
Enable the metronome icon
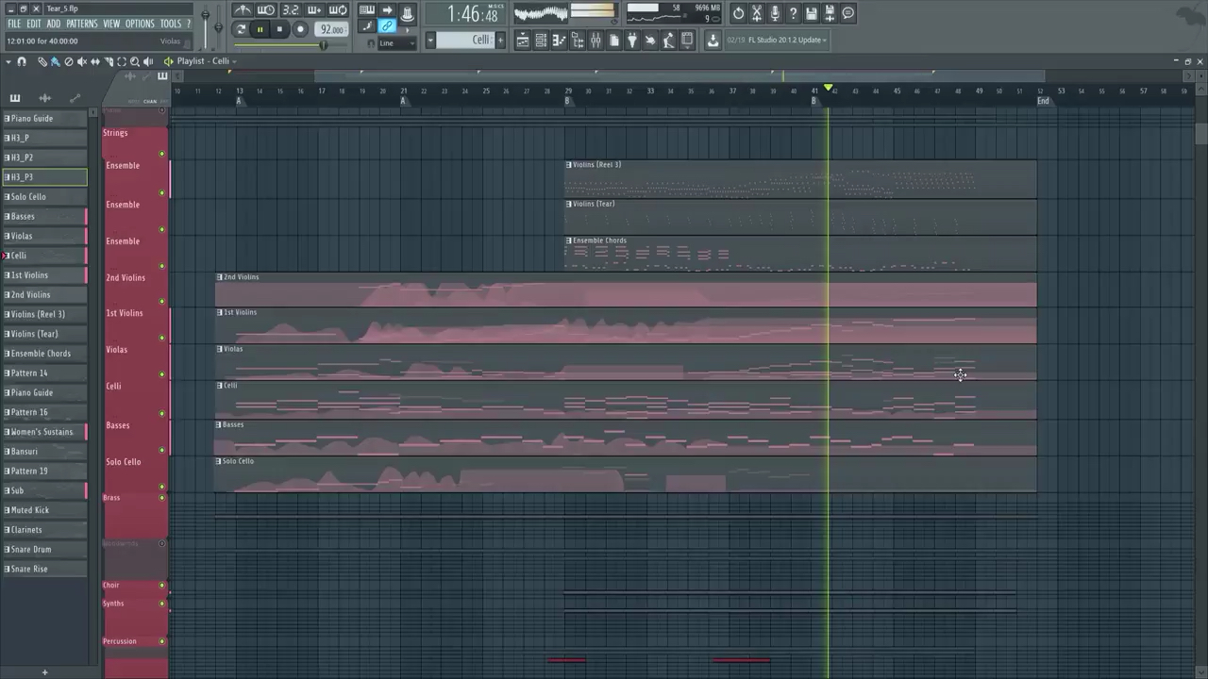coord(243,11)
